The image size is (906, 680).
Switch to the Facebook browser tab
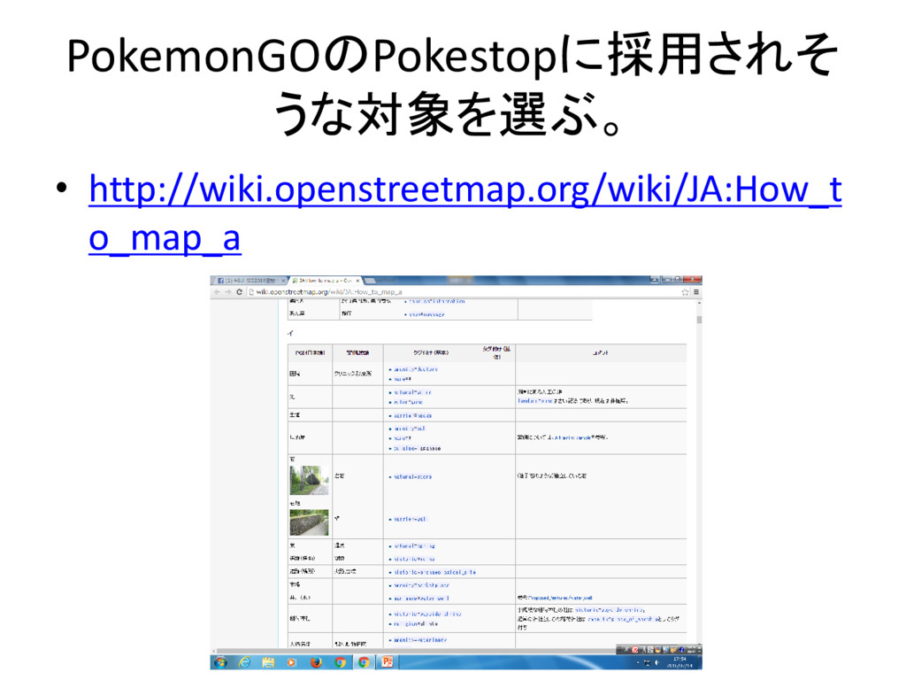coord(250,281)
